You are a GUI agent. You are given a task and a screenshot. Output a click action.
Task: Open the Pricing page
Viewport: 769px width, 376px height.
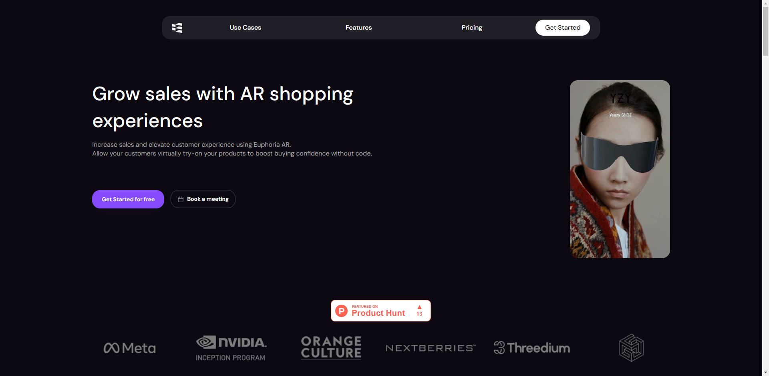(x=471, y=27)
